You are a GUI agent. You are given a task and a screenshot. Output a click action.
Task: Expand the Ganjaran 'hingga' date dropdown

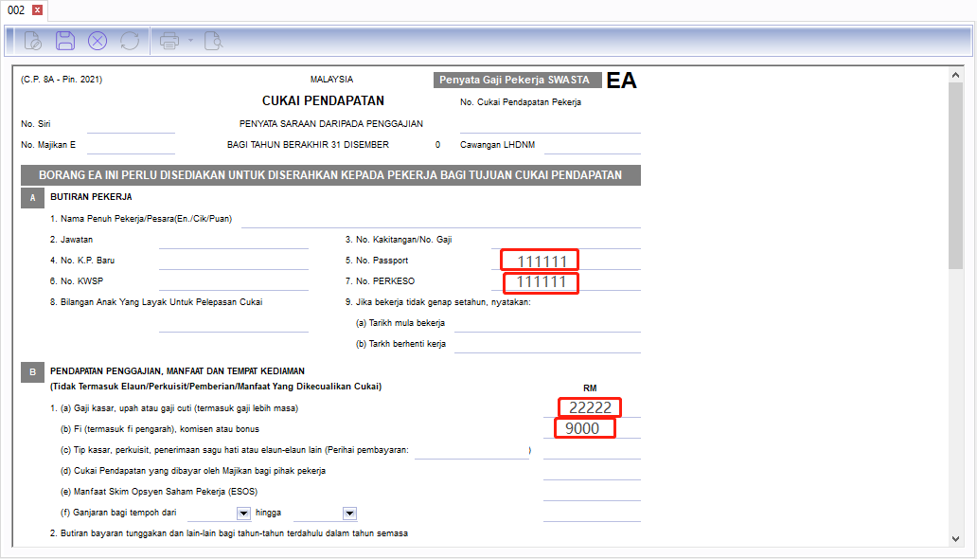[349, 514]
